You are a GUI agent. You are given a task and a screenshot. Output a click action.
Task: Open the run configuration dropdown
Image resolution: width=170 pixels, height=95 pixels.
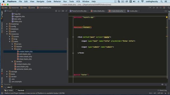click(150, 8)
